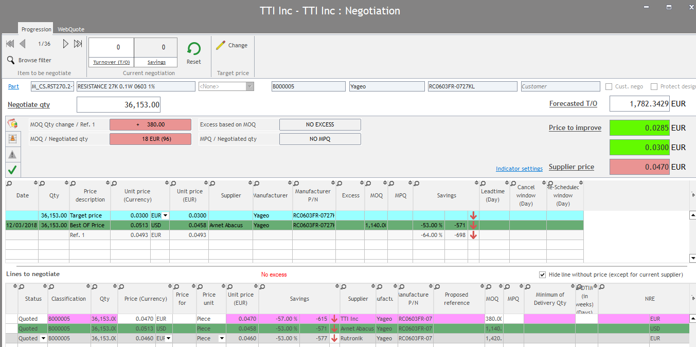Select the Progression tab
This screenshot has height=347, width=696.
coord(37,29)
